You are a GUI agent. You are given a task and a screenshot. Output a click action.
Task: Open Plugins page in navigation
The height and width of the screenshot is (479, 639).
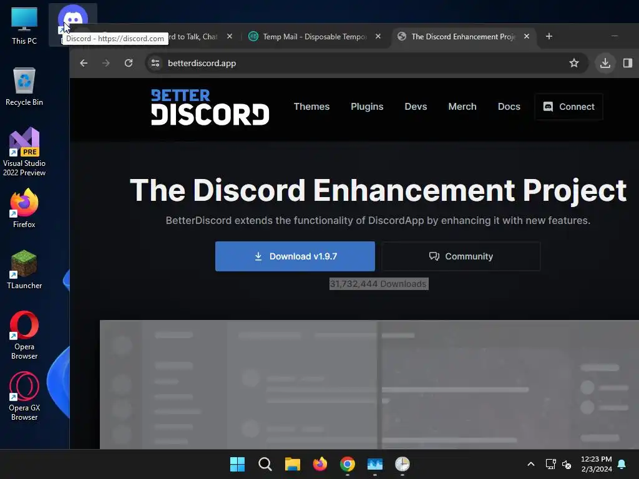pyautogui.click(x=367, y=107)
